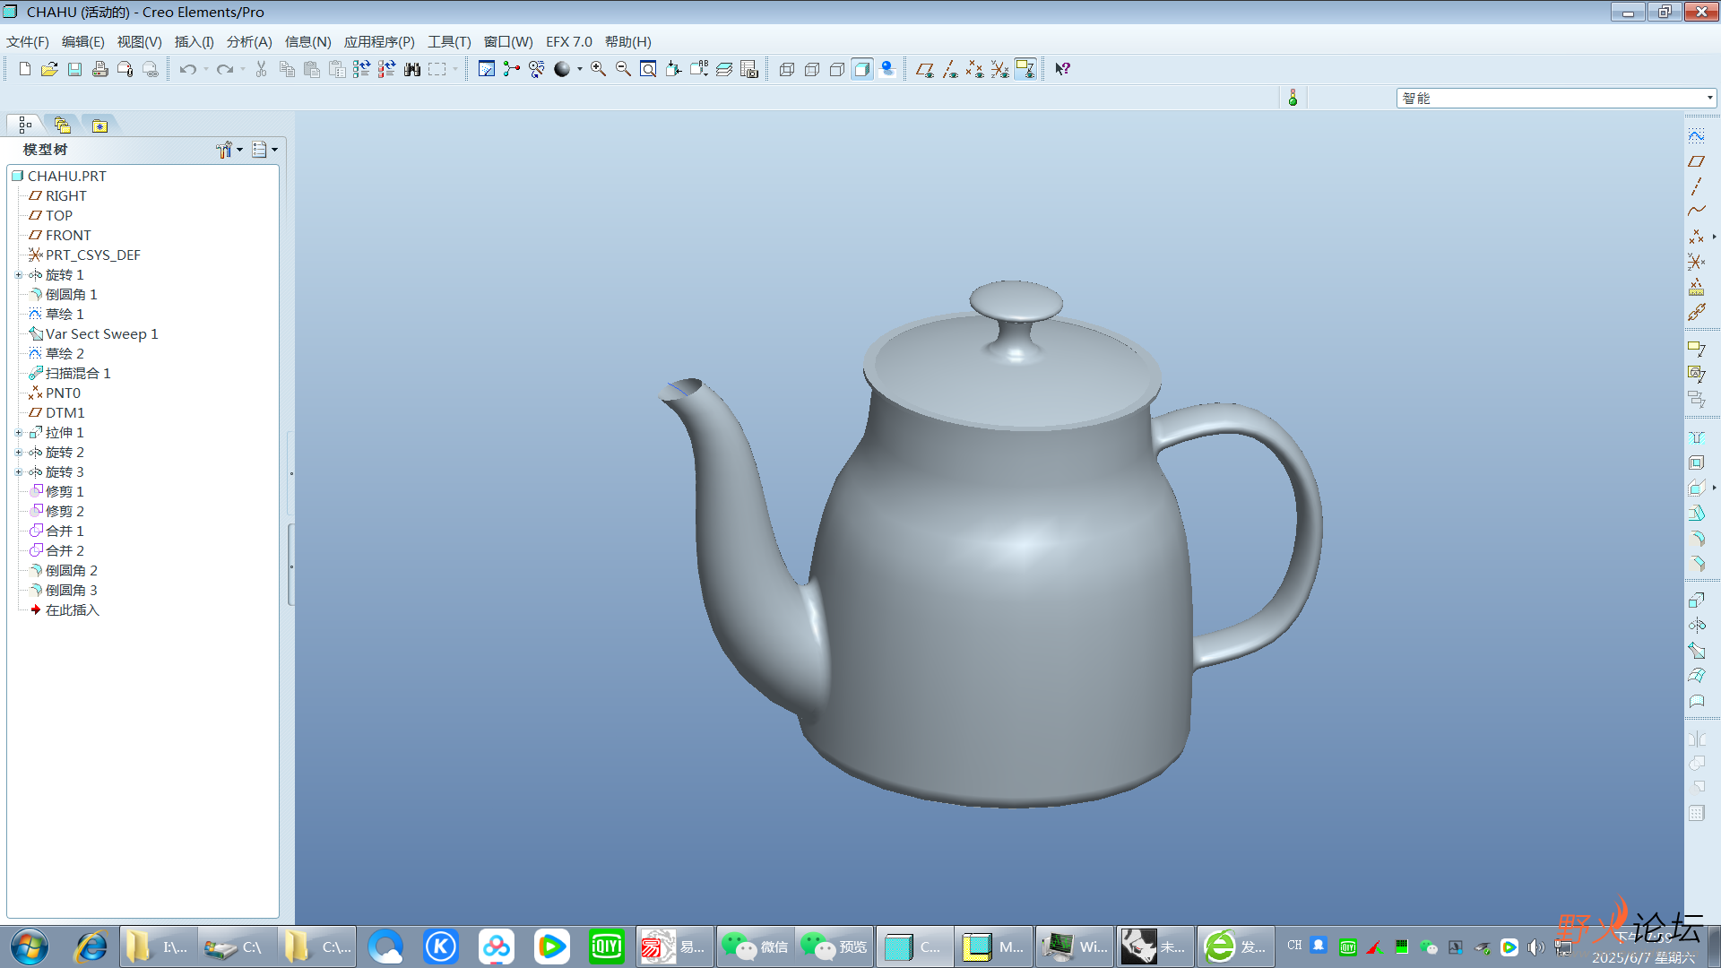Select the Sketch tool in right toolbar

click(1697, 136)
